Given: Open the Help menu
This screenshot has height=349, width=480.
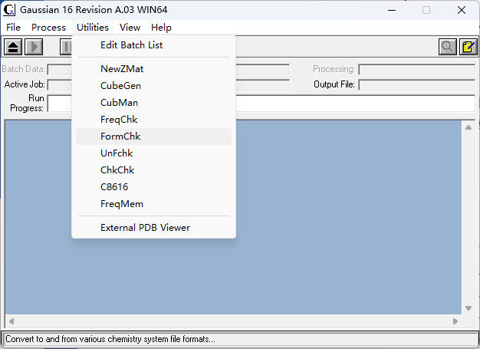Looking at the screenshot, I should click(x=161, y=28).
